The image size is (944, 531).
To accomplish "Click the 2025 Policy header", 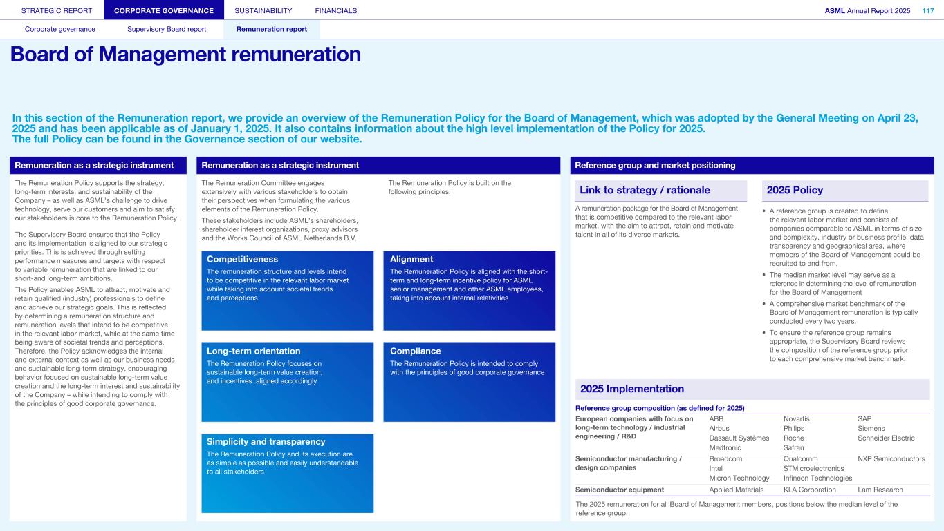I will 845,191.
